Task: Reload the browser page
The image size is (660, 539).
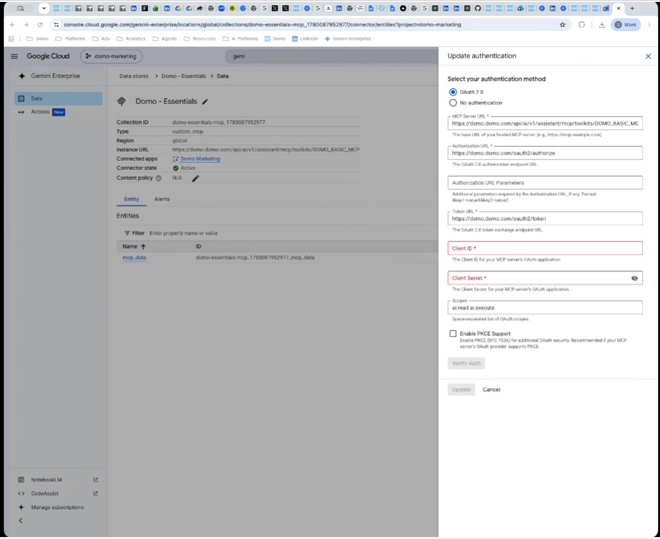Action: [x=40, y=25]
